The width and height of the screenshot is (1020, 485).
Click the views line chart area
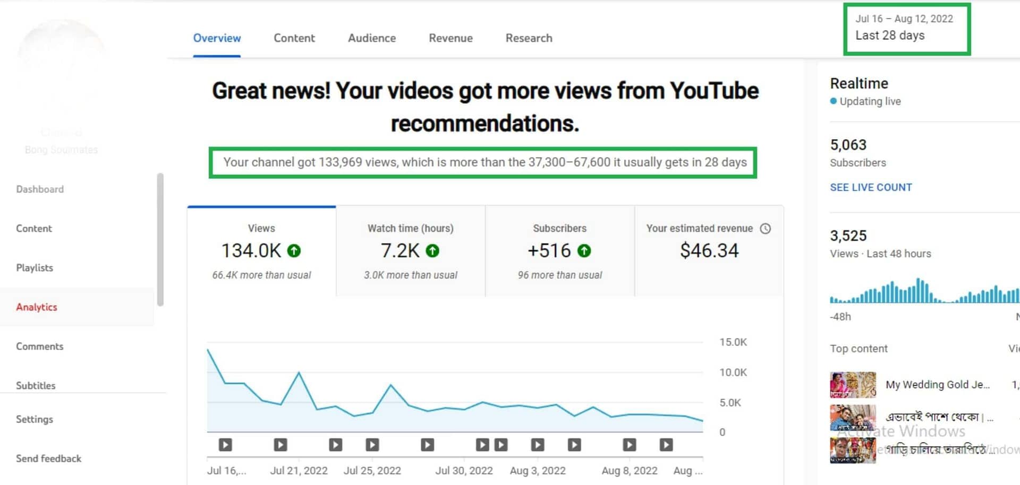coord(455,387)
